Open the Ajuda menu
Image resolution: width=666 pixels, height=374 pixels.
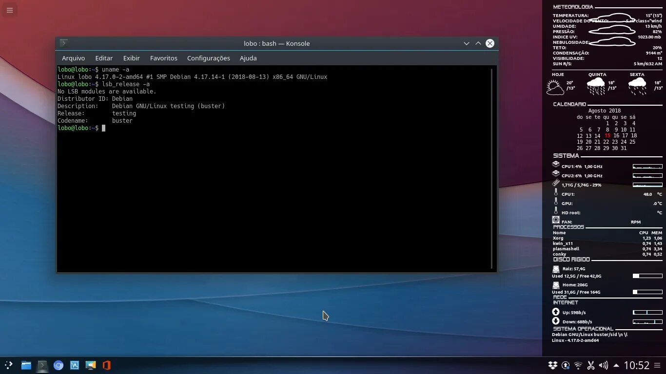248,58
